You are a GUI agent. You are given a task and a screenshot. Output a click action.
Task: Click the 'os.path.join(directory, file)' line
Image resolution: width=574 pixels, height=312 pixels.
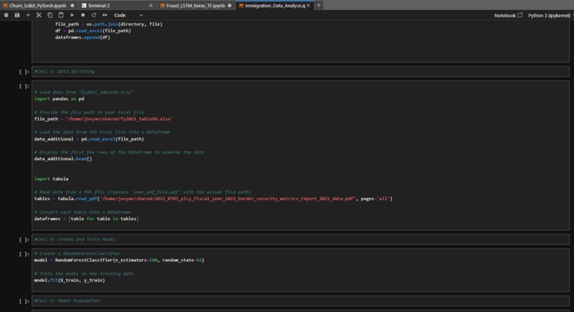point(109,24)
